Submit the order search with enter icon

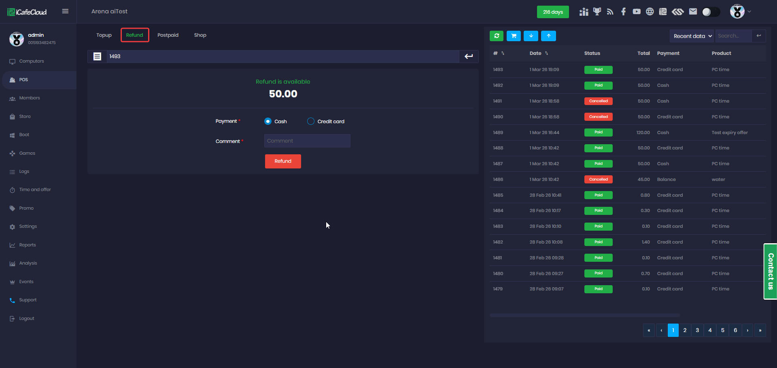759,36
